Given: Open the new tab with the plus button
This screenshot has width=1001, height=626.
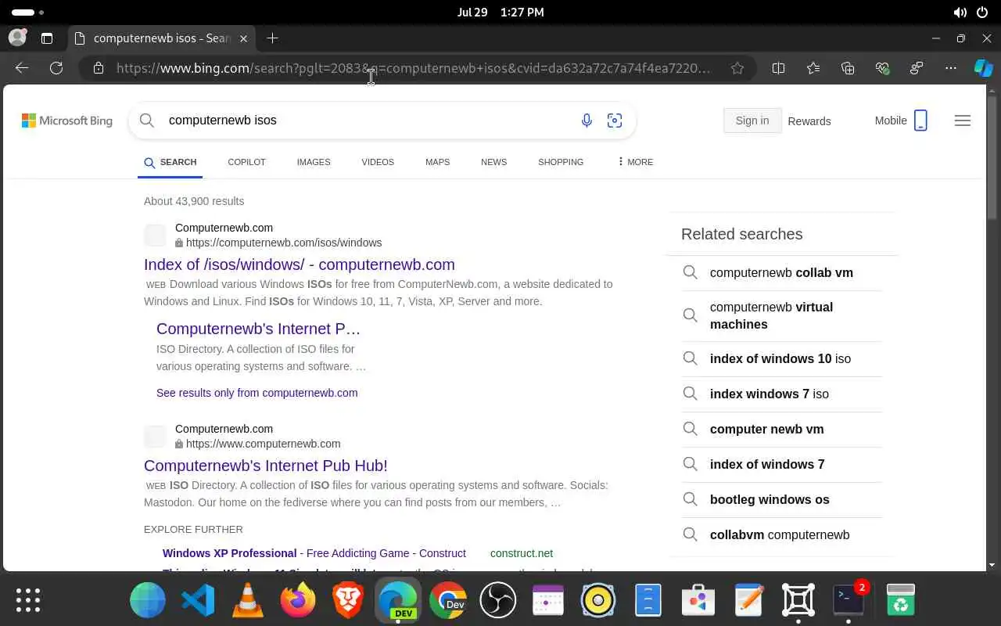Looking at the screenshot, I should 272,38.
